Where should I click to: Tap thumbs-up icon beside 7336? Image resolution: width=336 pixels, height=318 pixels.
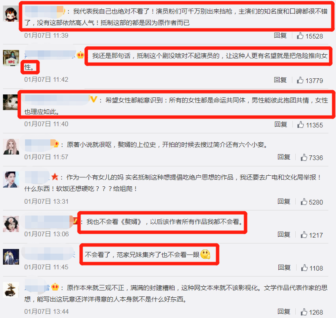(304, 157)
